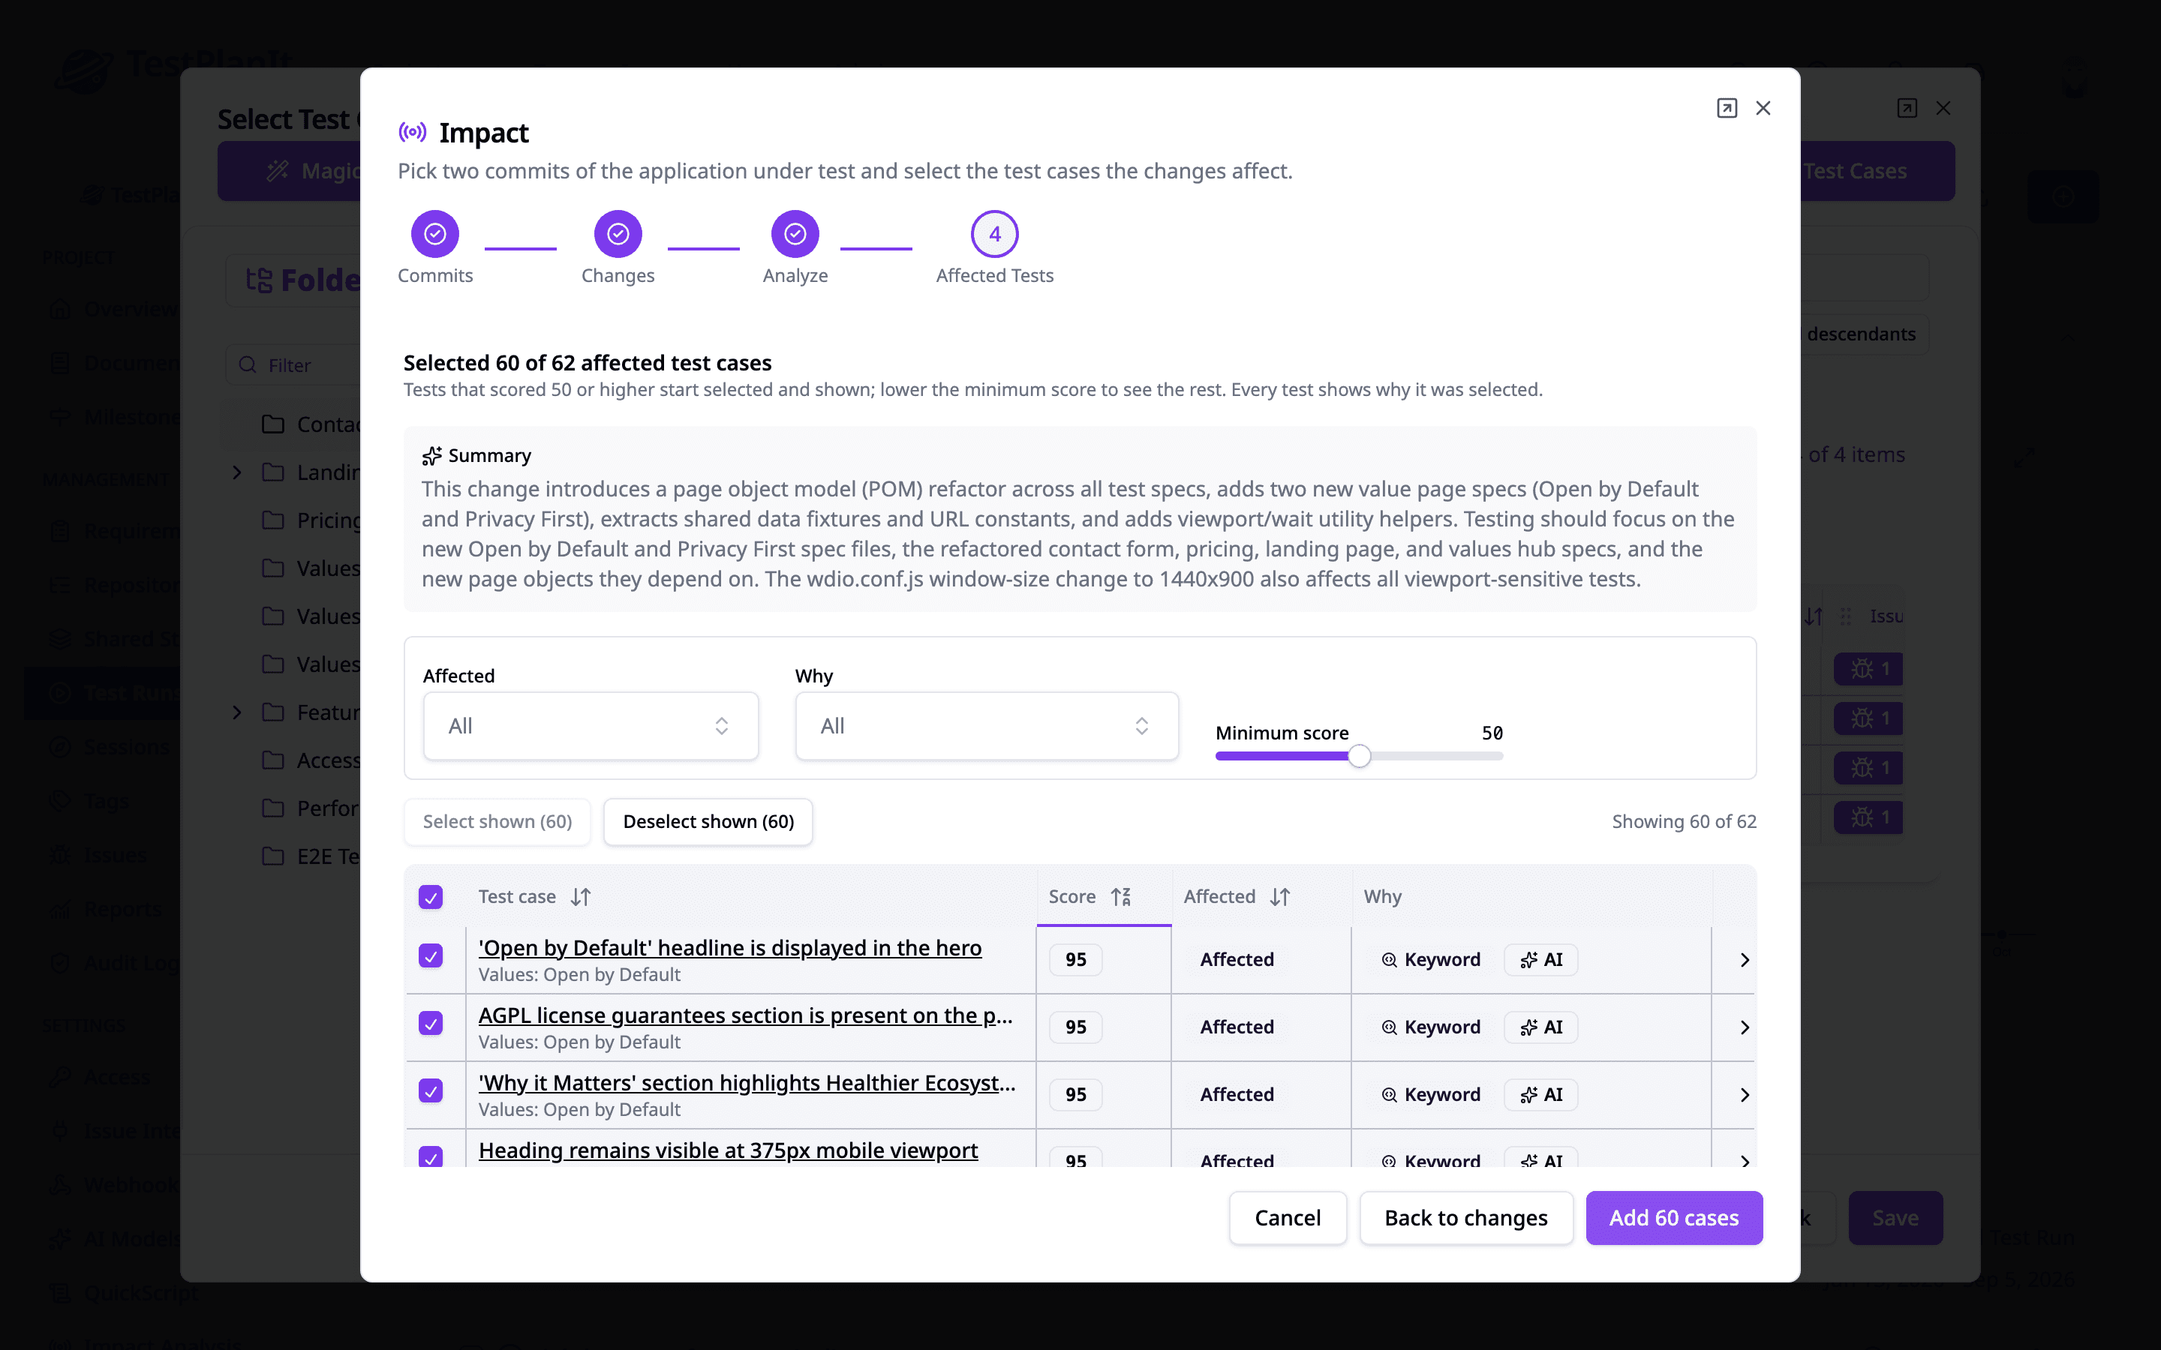This screenshot has width=2161, height=1350.
Task: Close the Impact dialog
Action: (x=1763, y=108)
